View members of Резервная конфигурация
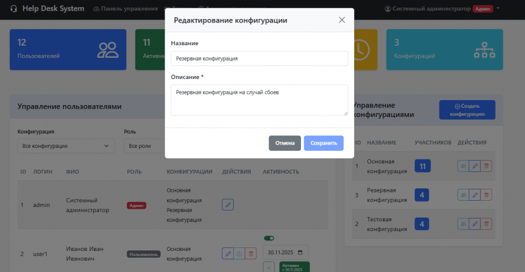The height and width of the screenshot is (272, 525). pos(463,195)
